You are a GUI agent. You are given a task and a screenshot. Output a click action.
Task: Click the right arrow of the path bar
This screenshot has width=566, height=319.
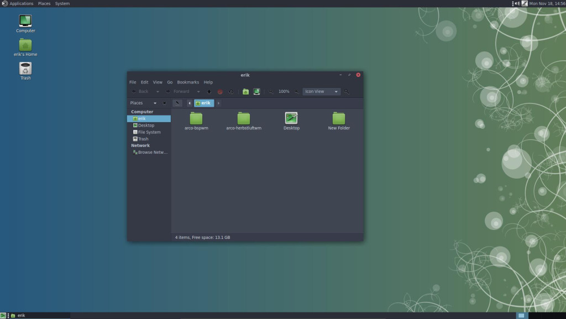click(x=218, y=103)
